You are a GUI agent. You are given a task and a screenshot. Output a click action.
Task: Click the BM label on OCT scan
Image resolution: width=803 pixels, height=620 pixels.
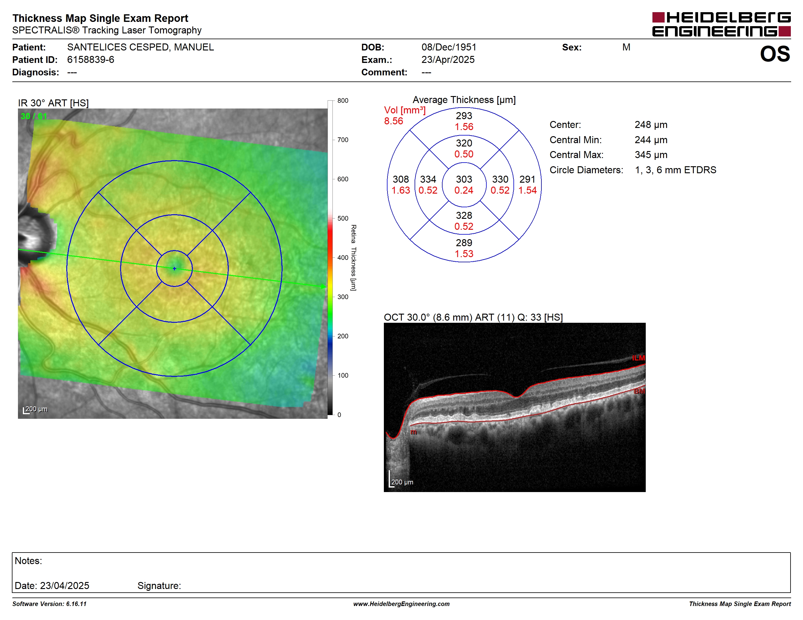[639, 391]
